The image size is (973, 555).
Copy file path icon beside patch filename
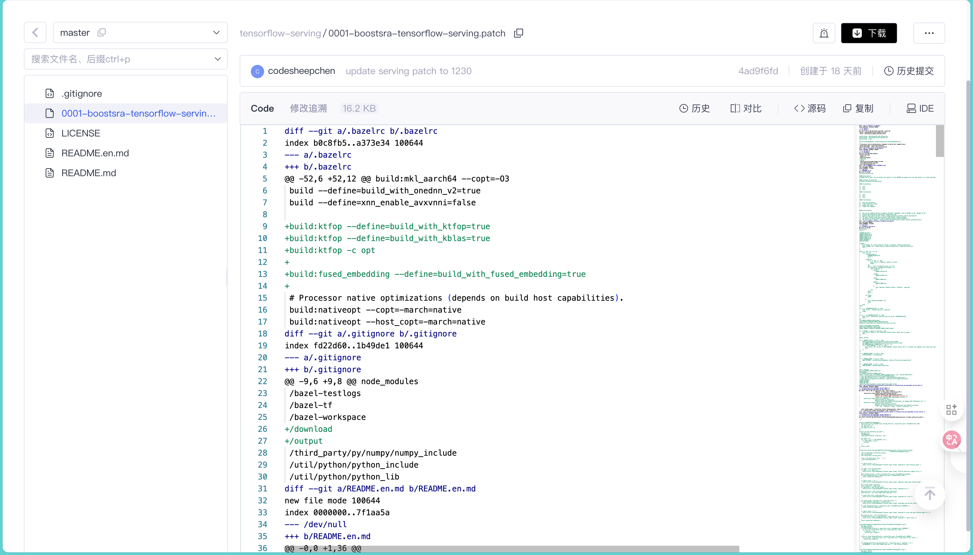click(519, 33)
